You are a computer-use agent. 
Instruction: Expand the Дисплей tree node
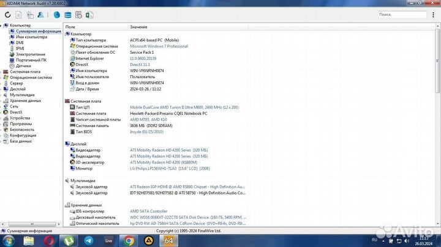click(x=1, y=89)
